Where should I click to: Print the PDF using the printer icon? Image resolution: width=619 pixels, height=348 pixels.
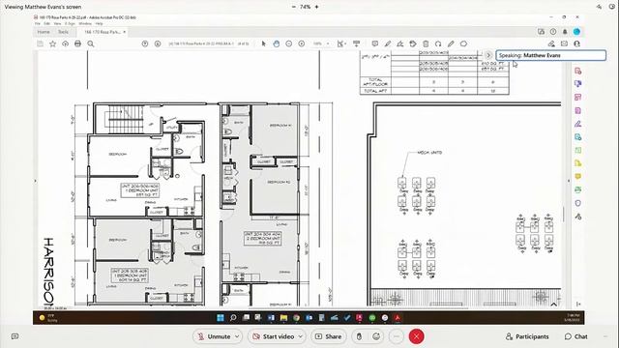77,43
